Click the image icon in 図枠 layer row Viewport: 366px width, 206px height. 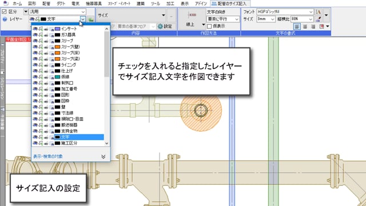(x=51, y=101)
